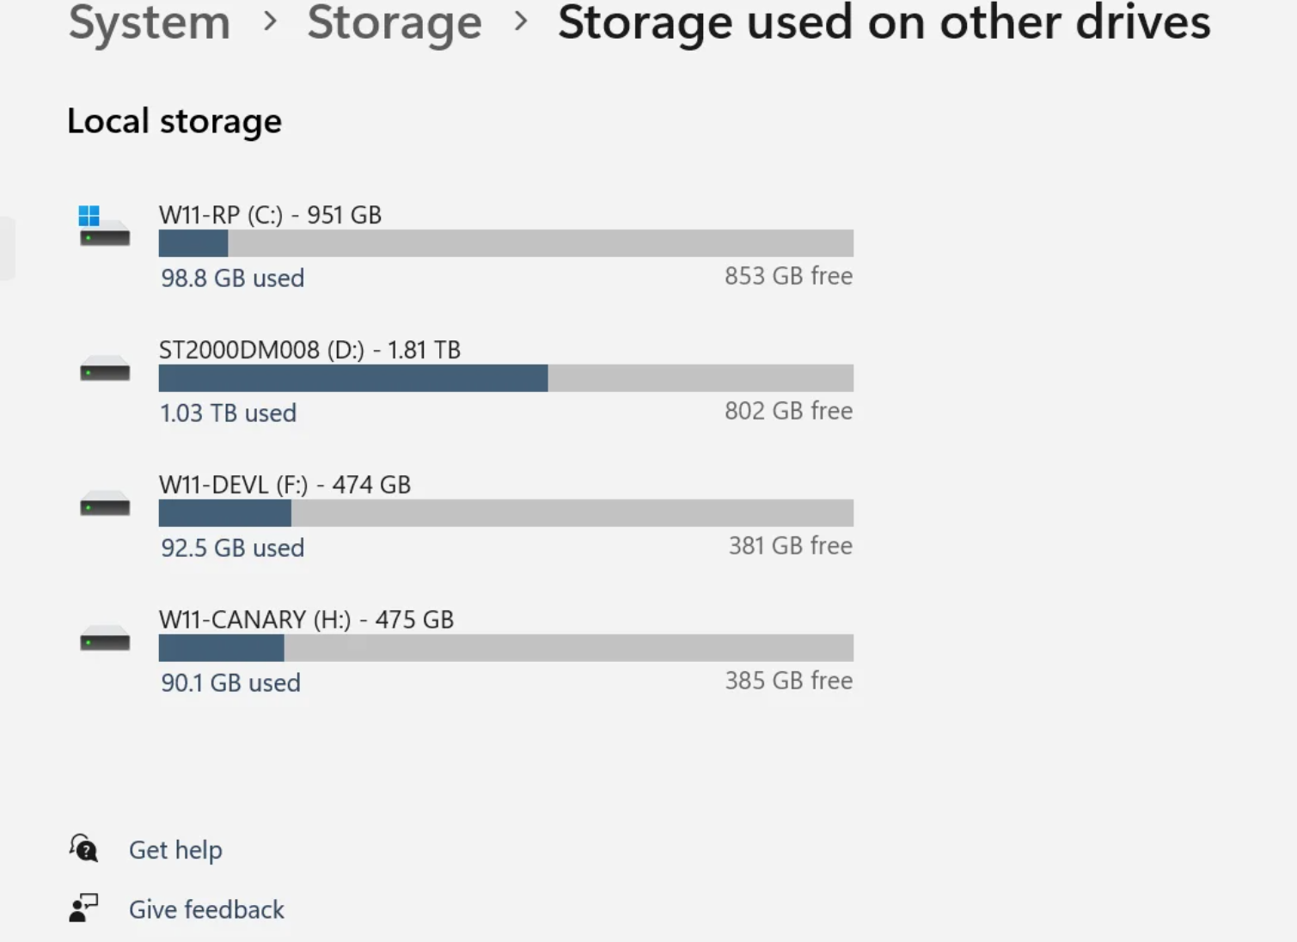Select the green status light on the D: drive icon
1297x942 pixels.
click(x=89, y=372)
